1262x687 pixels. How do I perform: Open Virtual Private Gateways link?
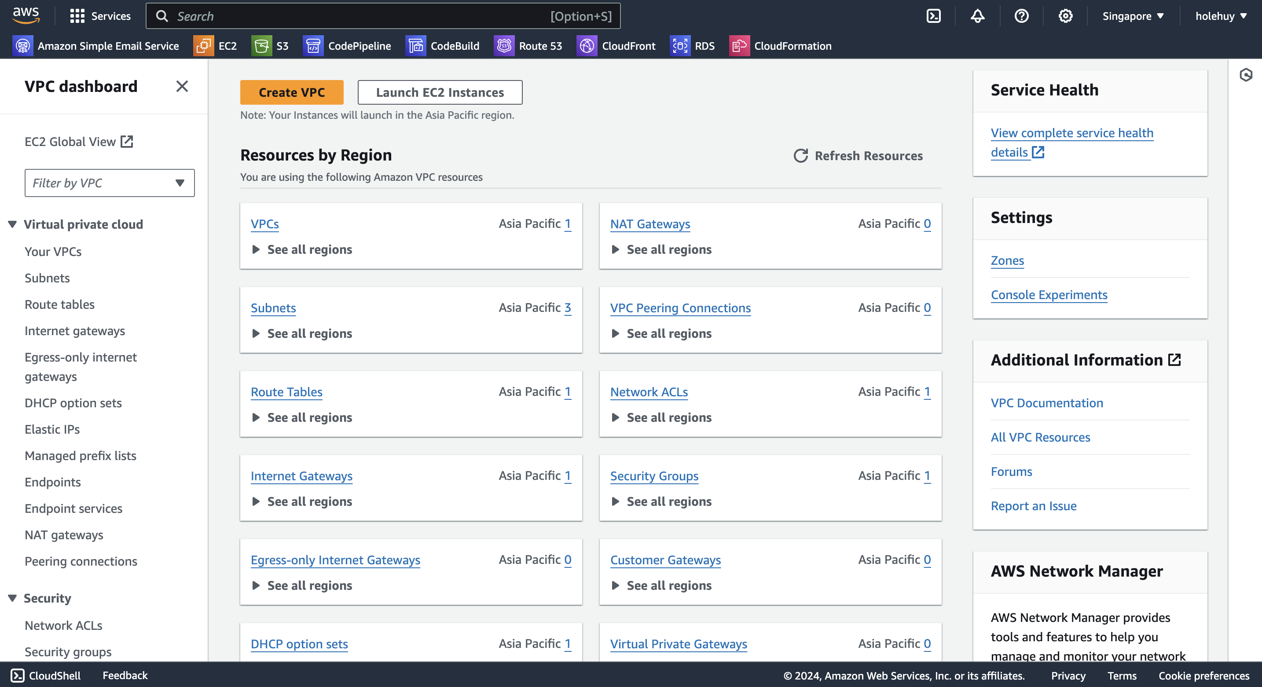[x=679, y=644]
